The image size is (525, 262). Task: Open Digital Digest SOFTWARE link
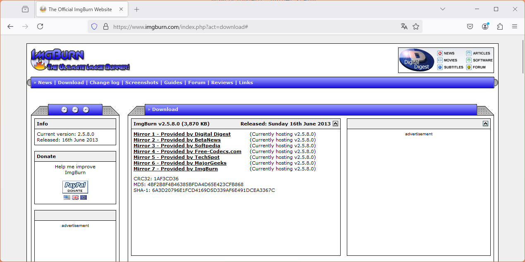(480, 60)
